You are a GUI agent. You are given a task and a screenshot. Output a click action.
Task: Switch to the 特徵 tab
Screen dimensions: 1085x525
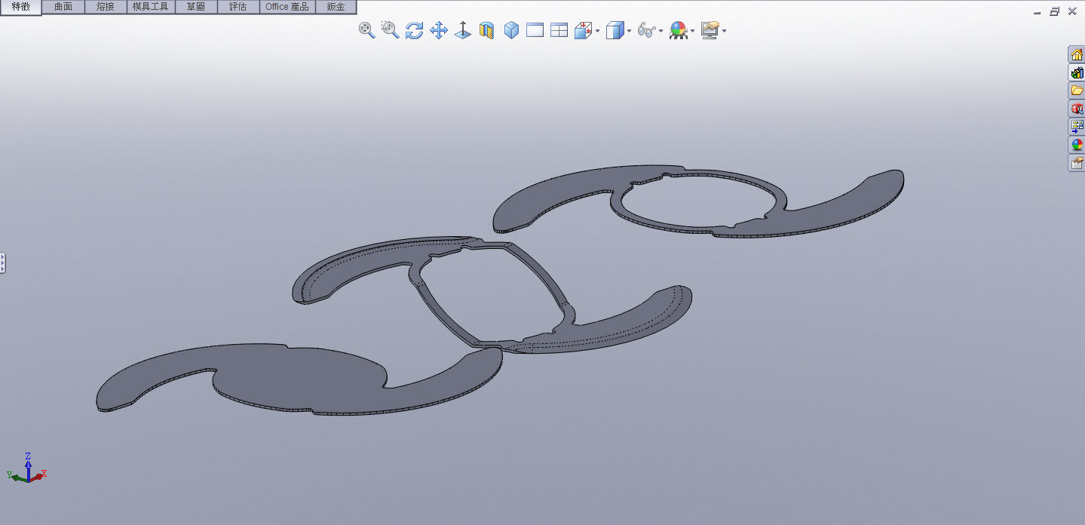tap(21, 7)
